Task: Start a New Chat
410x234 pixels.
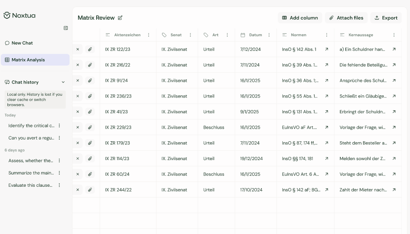Action: 22,43
